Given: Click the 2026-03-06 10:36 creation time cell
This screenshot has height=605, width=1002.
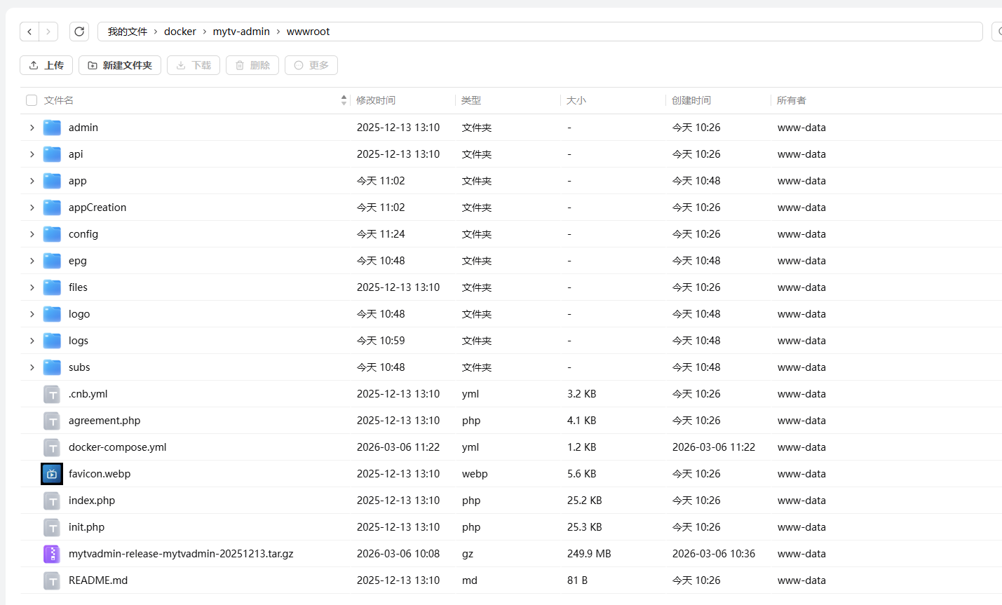Looking at the screenshot, I should pyautogui.click(x=714, y=554).
